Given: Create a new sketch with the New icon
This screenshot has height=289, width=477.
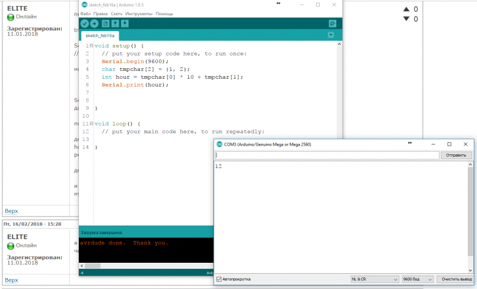Looking at the screenshot, I should point(105,23).
